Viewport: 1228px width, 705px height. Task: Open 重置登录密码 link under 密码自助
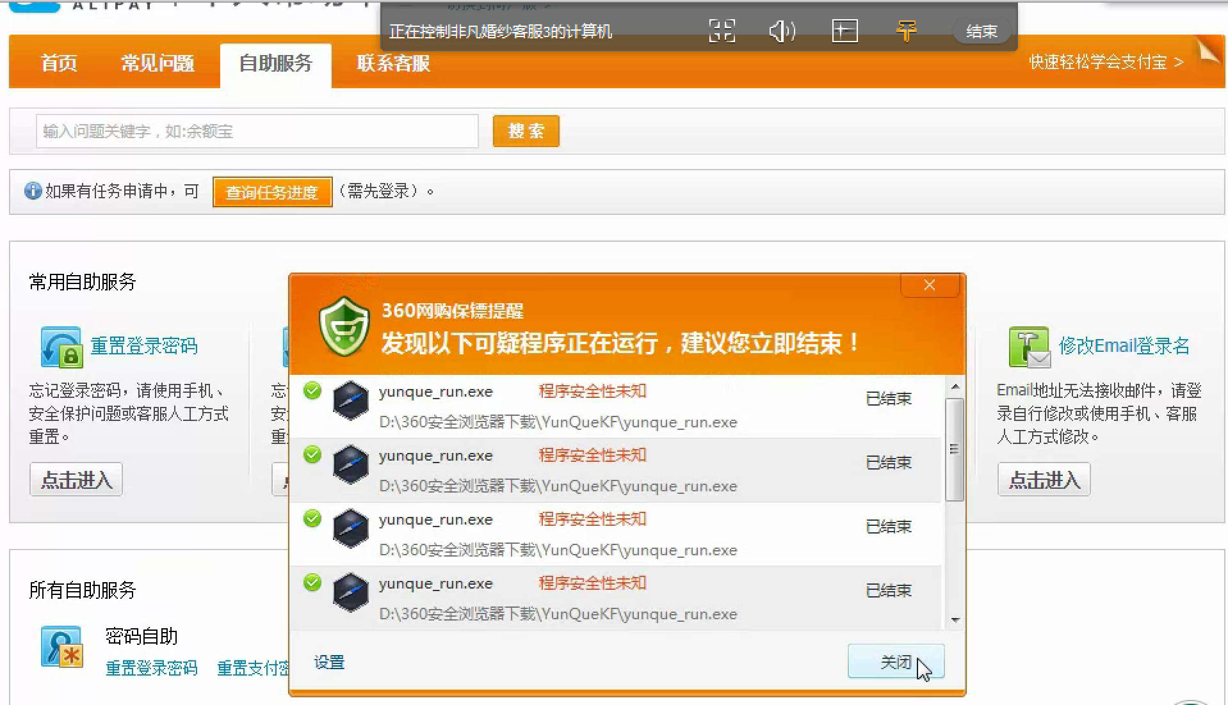pos(152,668)
